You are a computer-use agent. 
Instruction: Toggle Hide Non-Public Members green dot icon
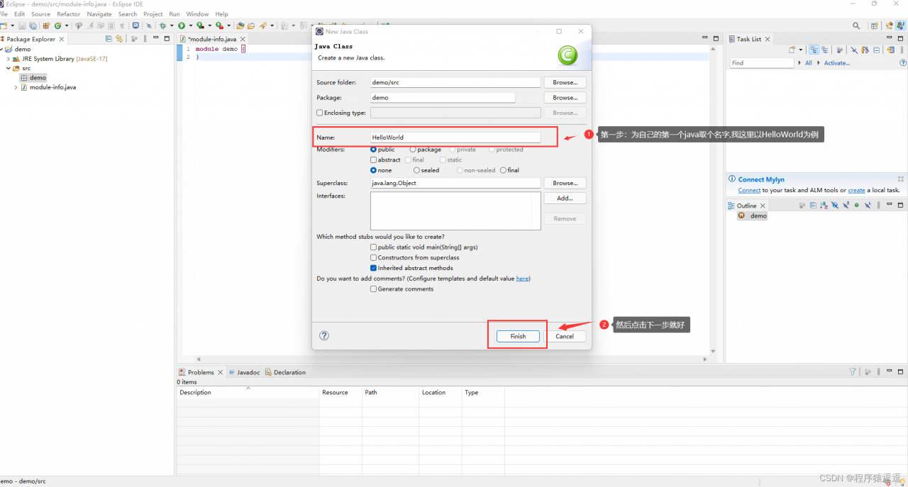(x=856, y=206)
